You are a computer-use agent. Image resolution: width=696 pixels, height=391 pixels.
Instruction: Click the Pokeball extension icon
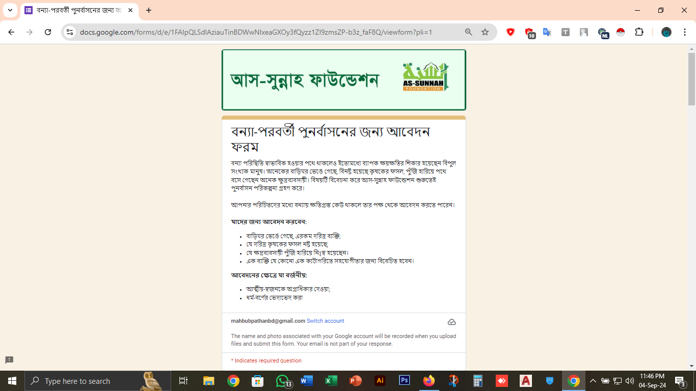pos(621,32)
